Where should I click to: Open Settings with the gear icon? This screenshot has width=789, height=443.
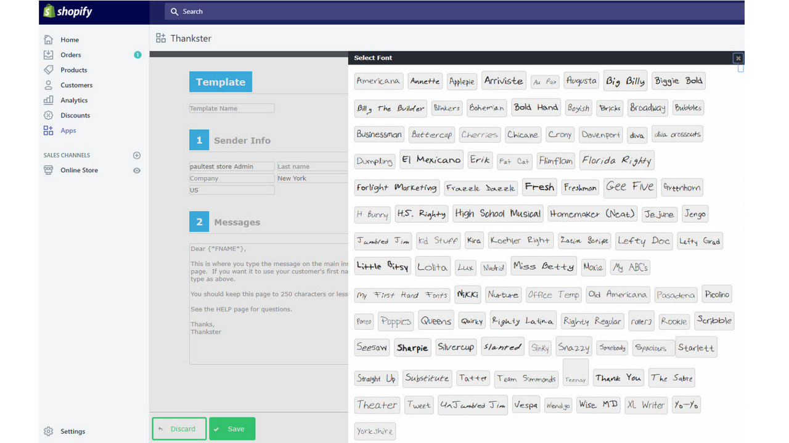coord(49,431)
